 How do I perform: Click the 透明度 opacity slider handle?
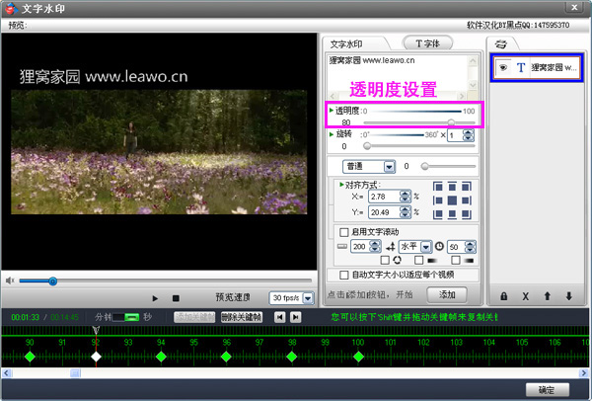pos(452,121)
